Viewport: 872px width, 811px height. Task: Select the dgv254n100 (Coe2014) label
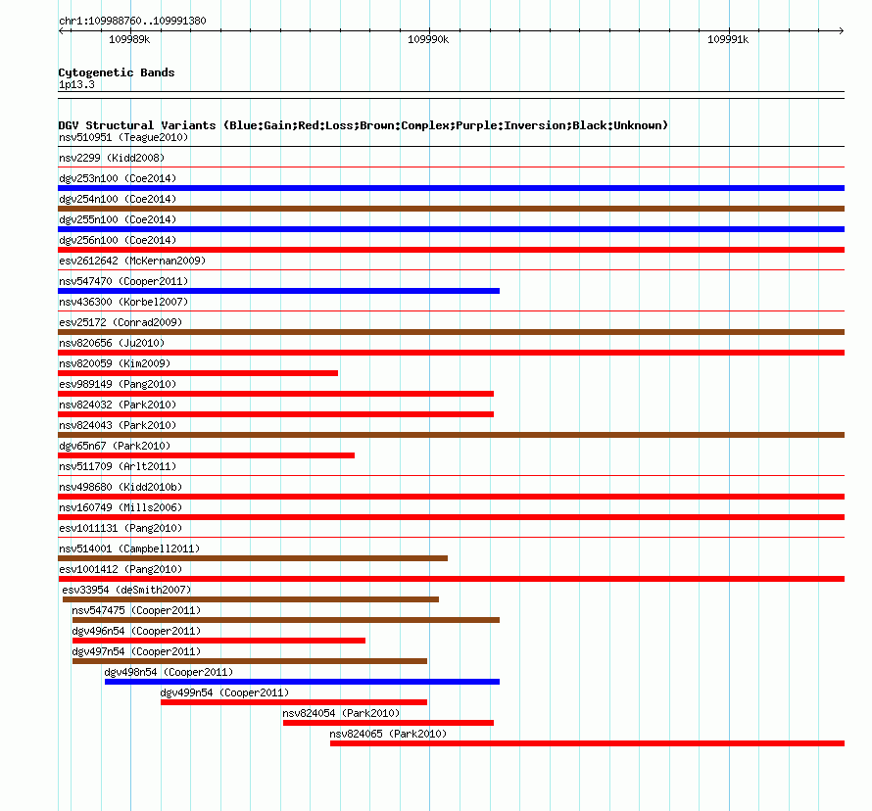tap(118, 199)
